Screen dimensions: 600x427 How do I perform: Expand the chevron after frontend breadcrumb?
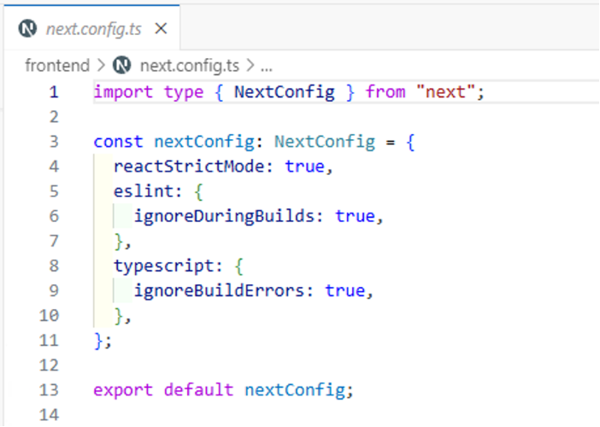(101, 66)
